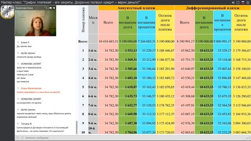
Task: Click total interest value 7 244 683,31
Action: click(146, 42)
